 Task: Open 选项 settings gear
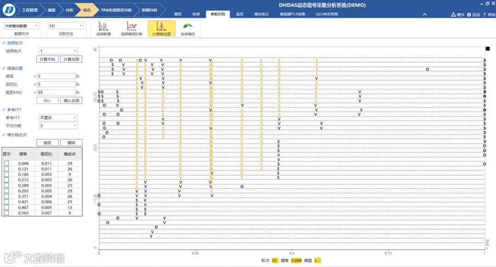469,15
